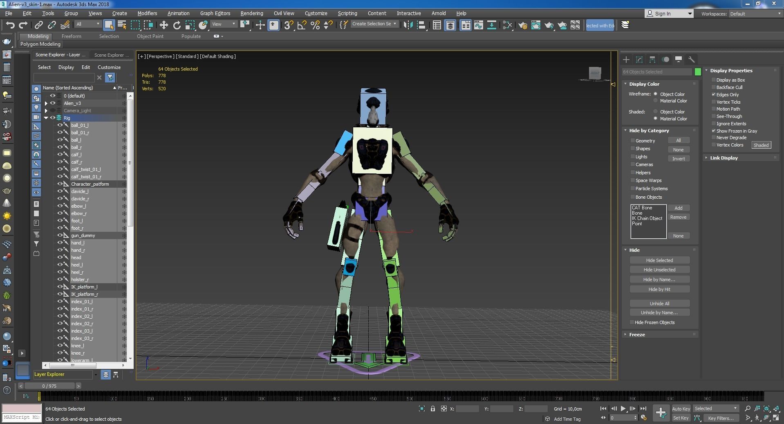Expand the Alien_v3 layer

click(x=46, y=103)
